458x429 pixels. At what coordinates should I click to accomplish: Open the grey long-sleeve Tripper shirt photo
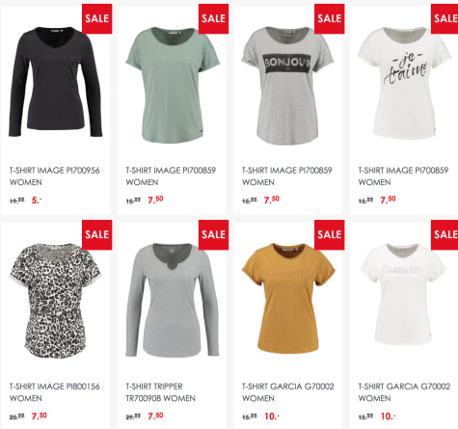tap(173, 301)
